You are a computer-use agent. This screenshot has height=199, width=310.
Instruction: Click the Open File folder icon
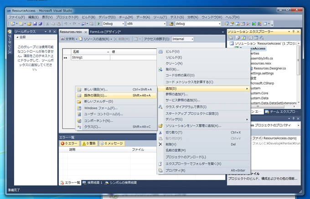(29, 24)
